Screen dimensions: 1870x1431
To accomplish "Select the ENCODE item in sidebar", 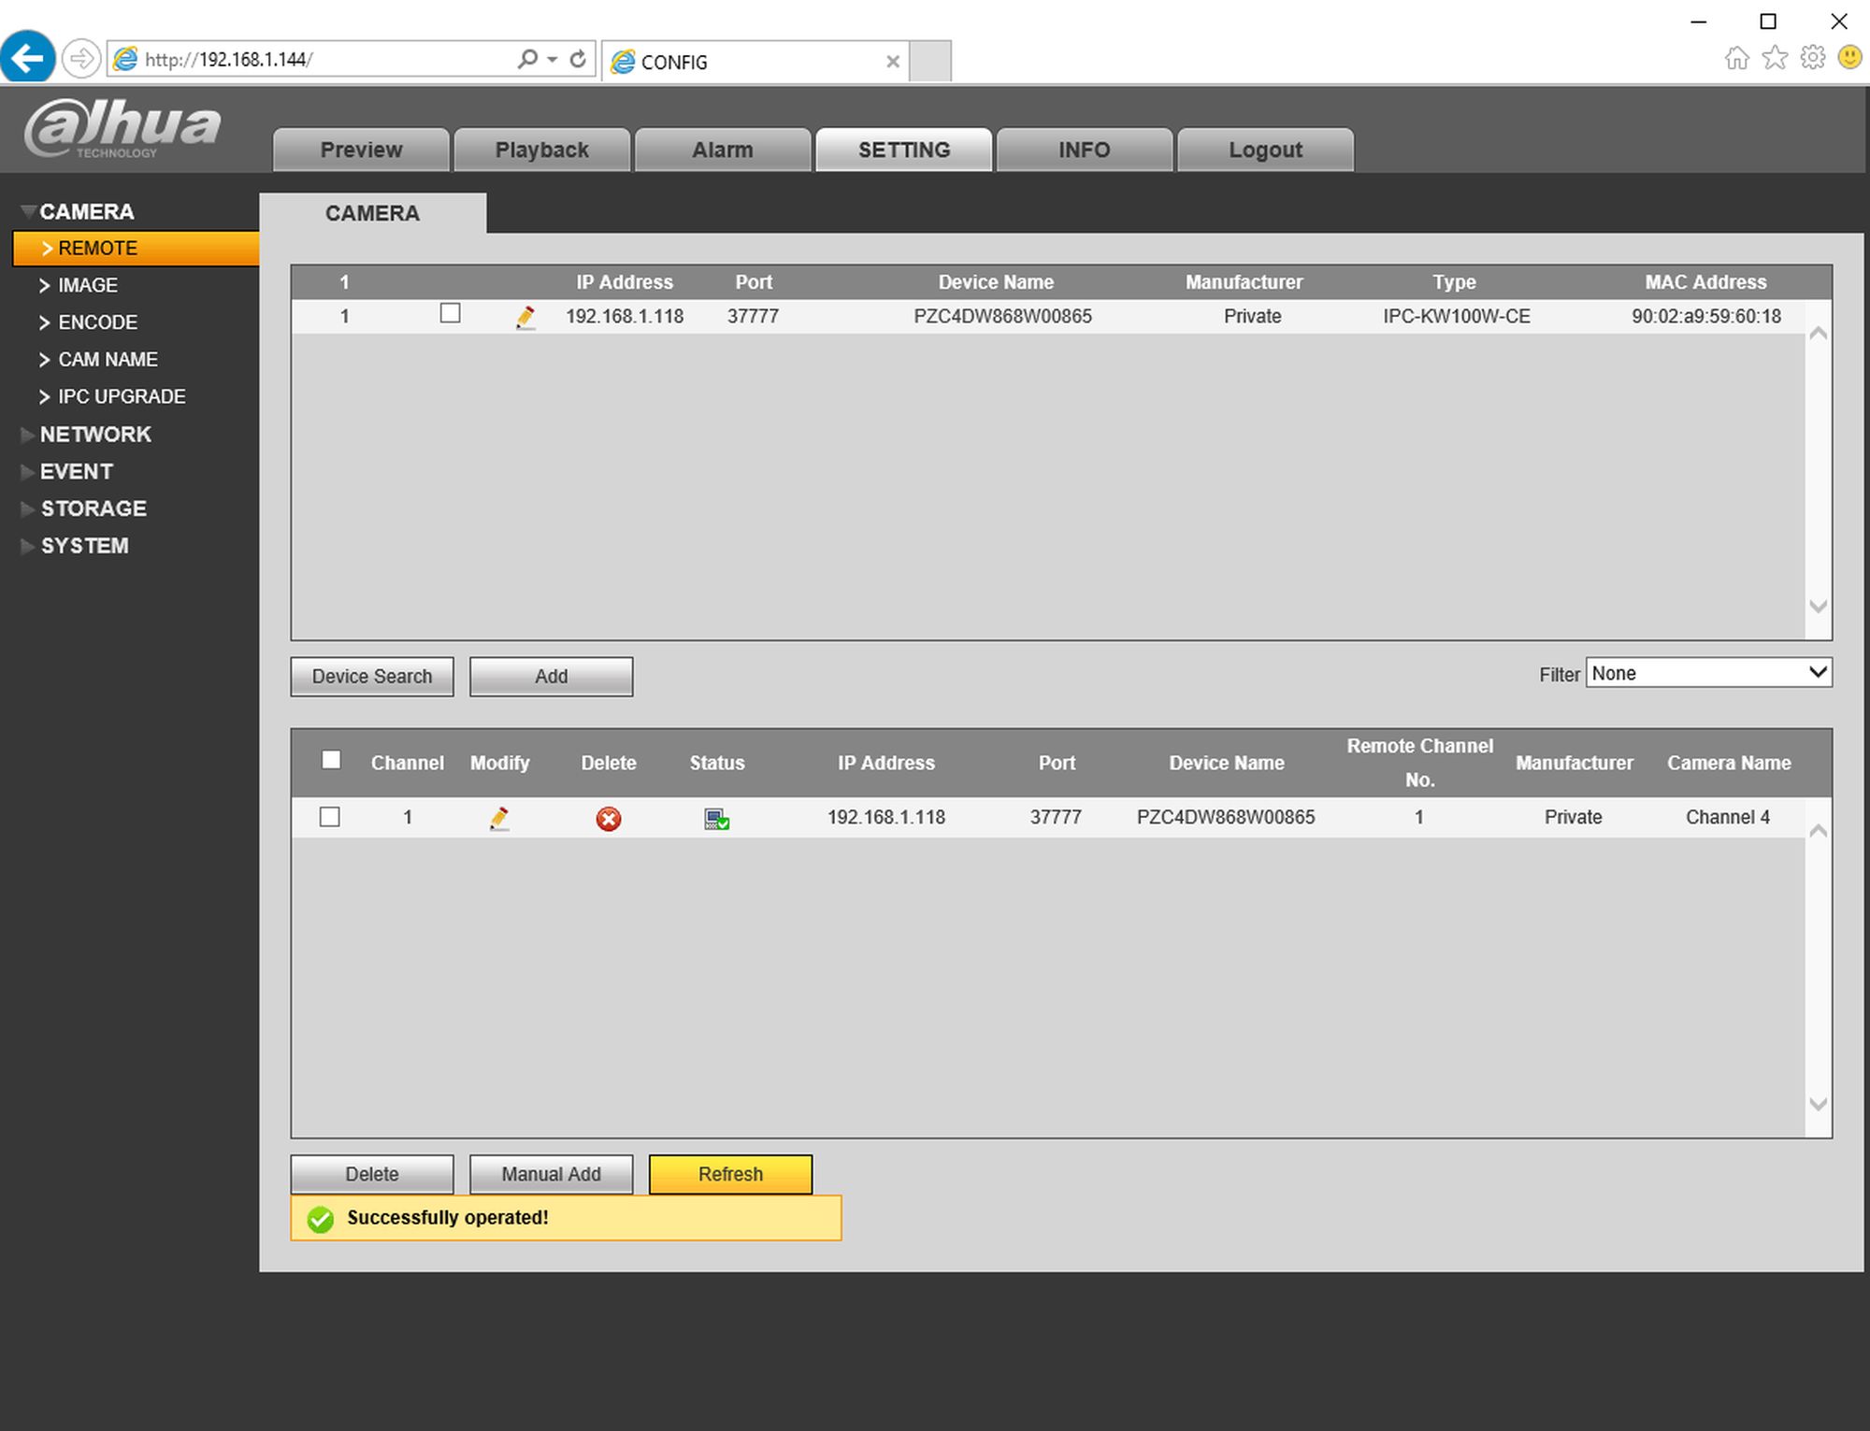I will point(97,322).
